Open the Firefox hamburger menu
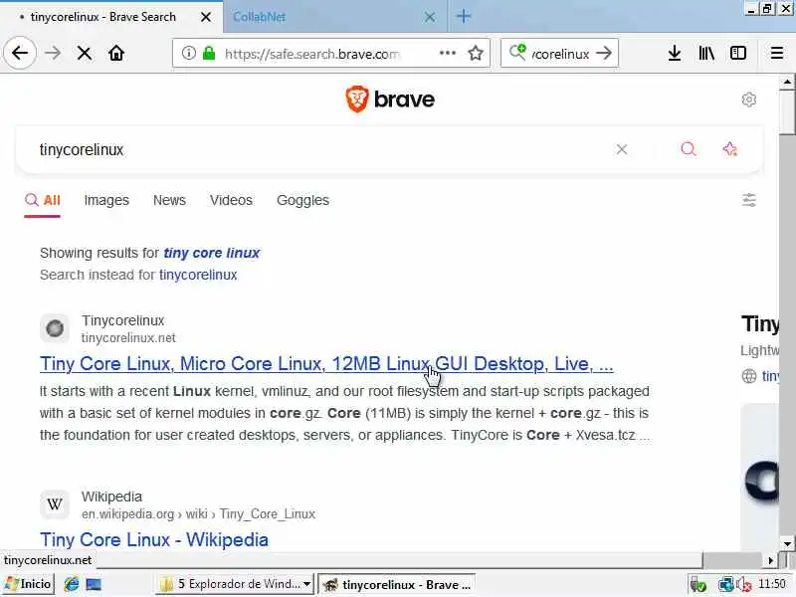Image resolution: width=796 pixels, height=597 pixels. tap(777, 53)
